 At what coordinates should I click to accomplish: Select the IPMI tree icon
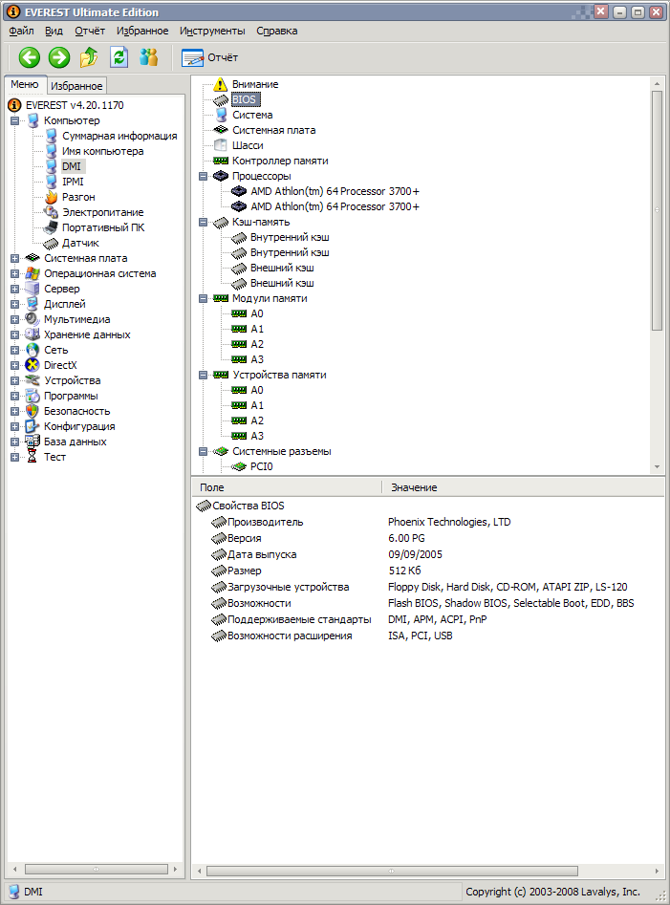tap(52, 182)
